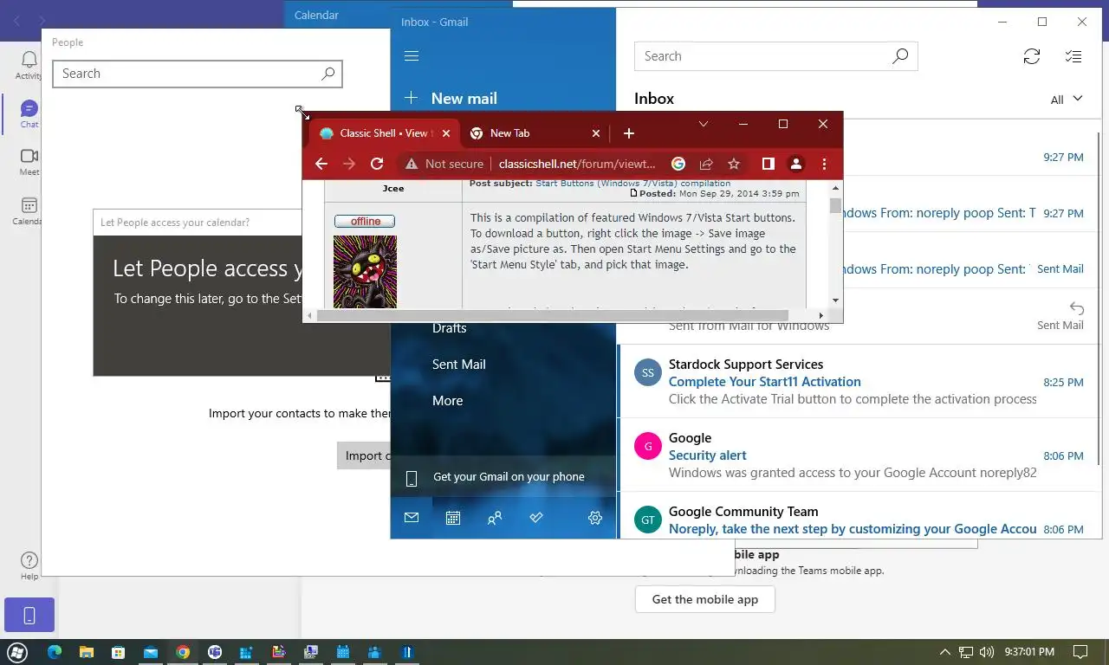
Task: Close the New Tab tab
Action: 596,133
